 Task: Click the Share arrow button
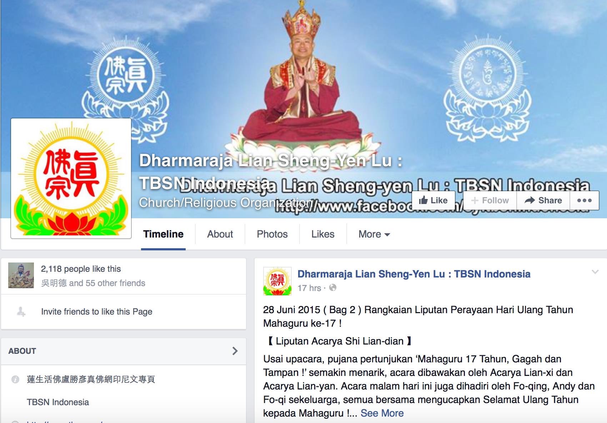pos(543,200)
